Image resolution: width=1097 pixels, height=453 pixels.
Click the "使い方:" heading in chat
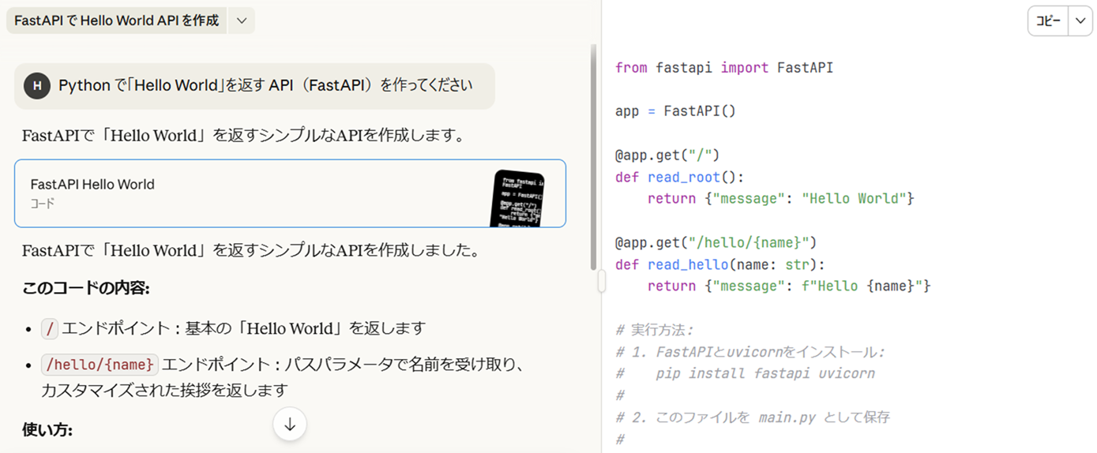pos(47,430)
